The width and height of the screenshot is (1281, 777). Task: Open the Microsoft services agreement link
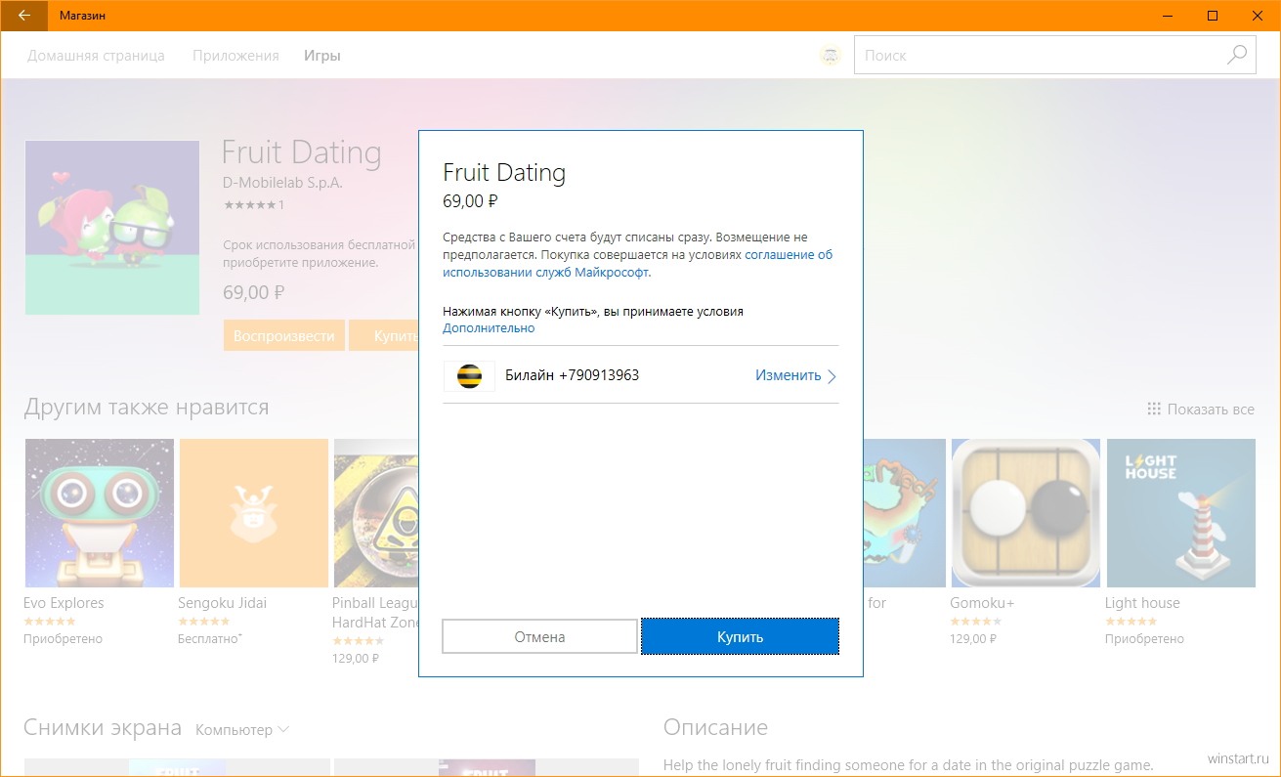point(637,264)
